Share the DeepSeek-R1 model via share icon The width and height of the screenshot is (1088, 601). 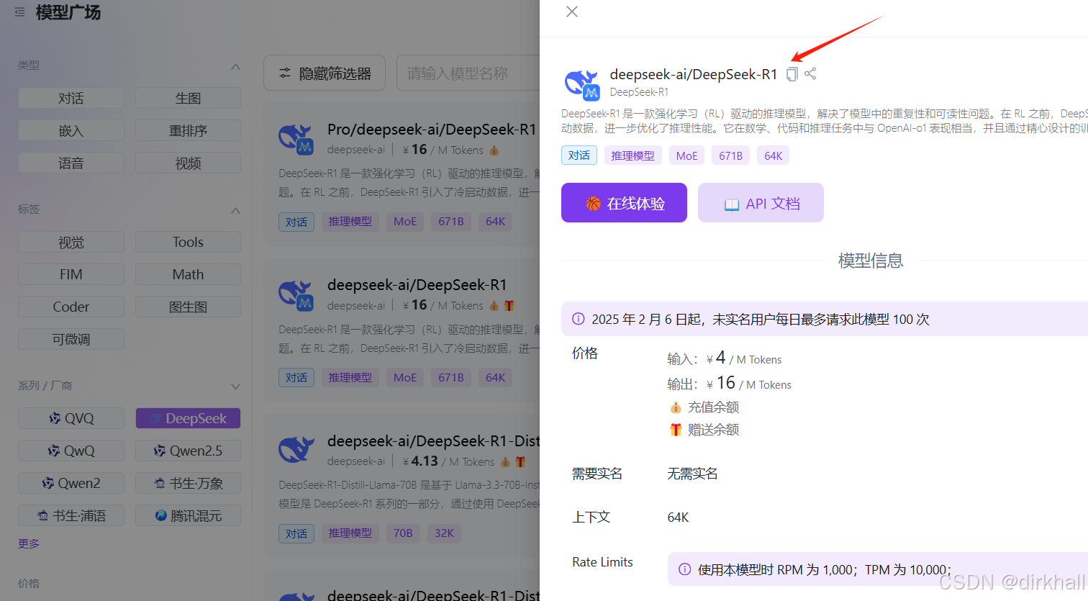point(810,73)
